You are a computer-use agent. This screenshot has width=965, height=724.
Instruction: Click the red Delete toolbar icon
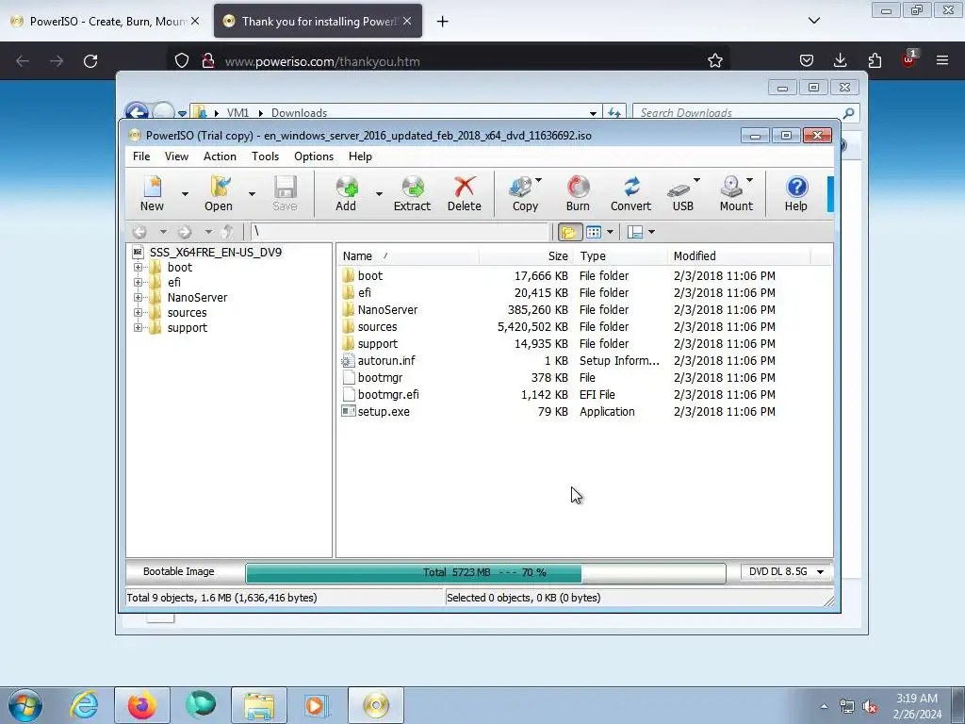pos(464,188)
